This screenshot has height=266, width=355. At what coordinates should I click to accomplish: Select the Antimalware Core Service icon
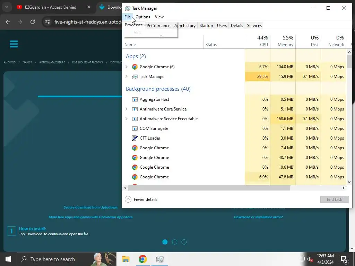click(135, 109)
